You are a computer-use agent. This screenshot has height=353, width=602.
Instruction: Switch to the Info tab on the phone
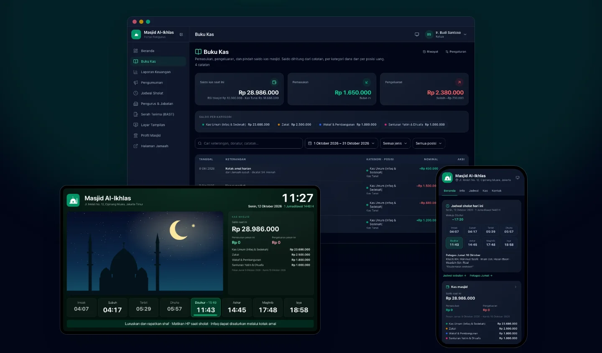click(x=462, y=191)
